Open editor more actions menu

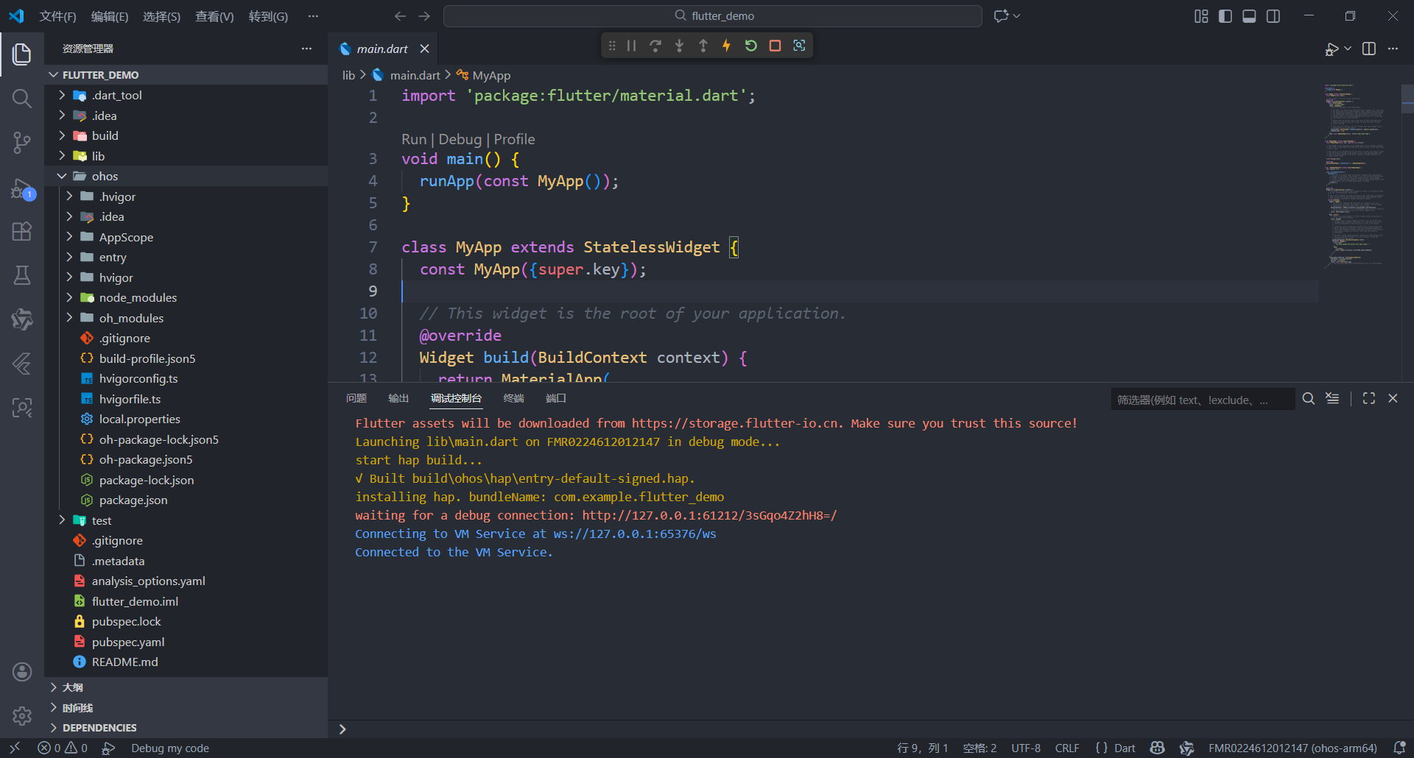click(x=1393, y=49)
